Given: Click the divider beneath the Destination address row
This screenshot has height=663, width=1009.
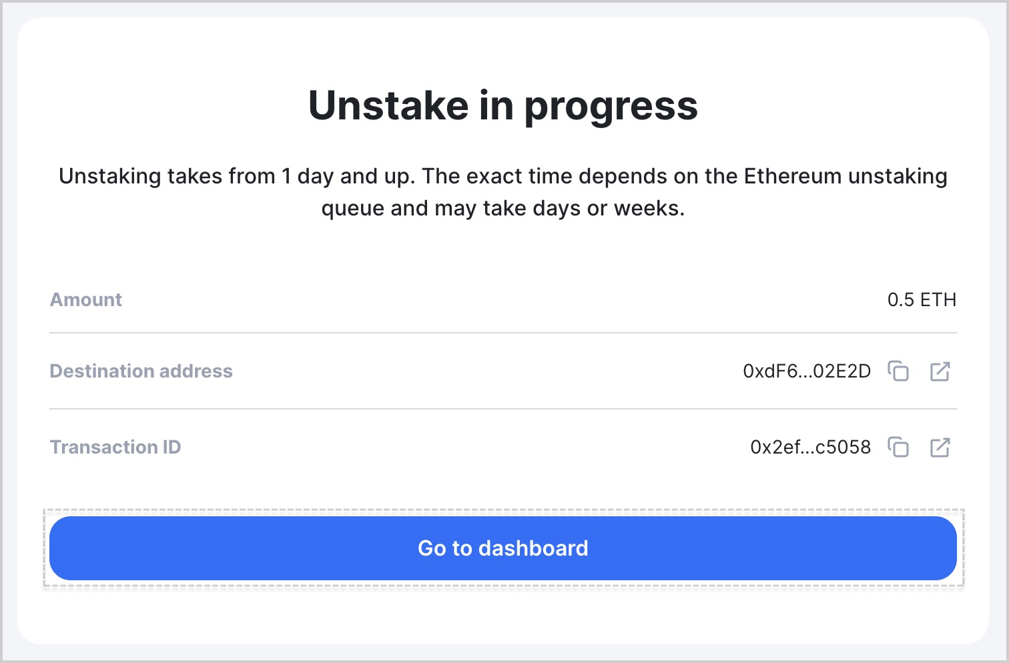Looking at the screenshot, I should [x=503, y=409].
